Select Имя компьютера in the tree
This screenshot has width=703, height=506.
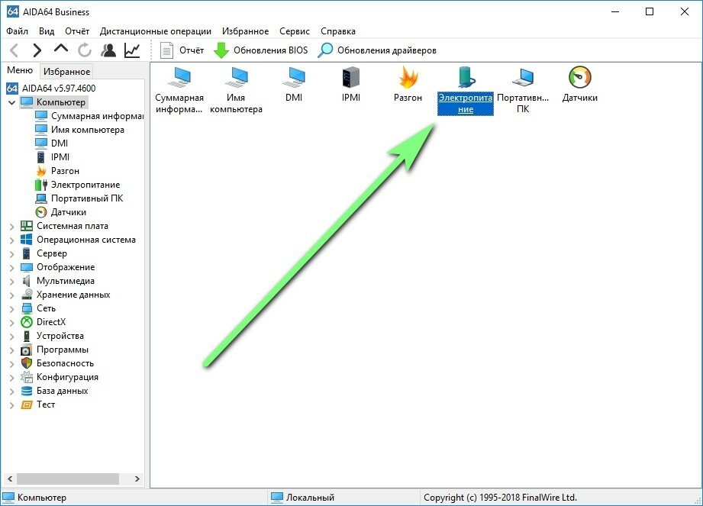[80, 130]
